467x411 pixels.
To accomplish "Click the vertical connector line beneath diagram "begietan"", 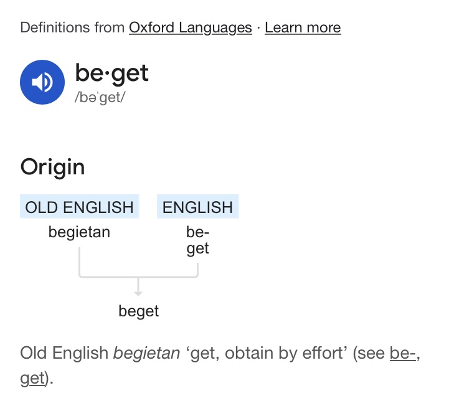I will 79,260.
